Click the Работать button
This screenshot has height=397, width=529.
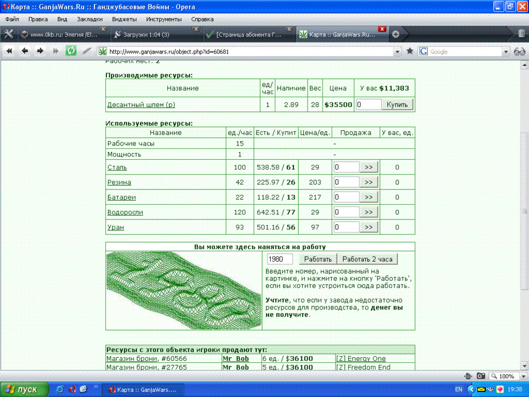pos(318,259)
